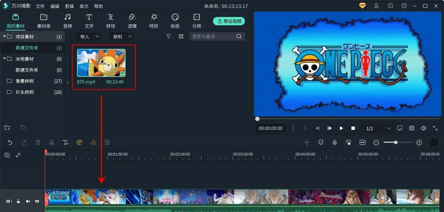Viewport: 444px width, 212px height.
Task: Switch to the 特效 effects tab
Action: coord(153,20)
